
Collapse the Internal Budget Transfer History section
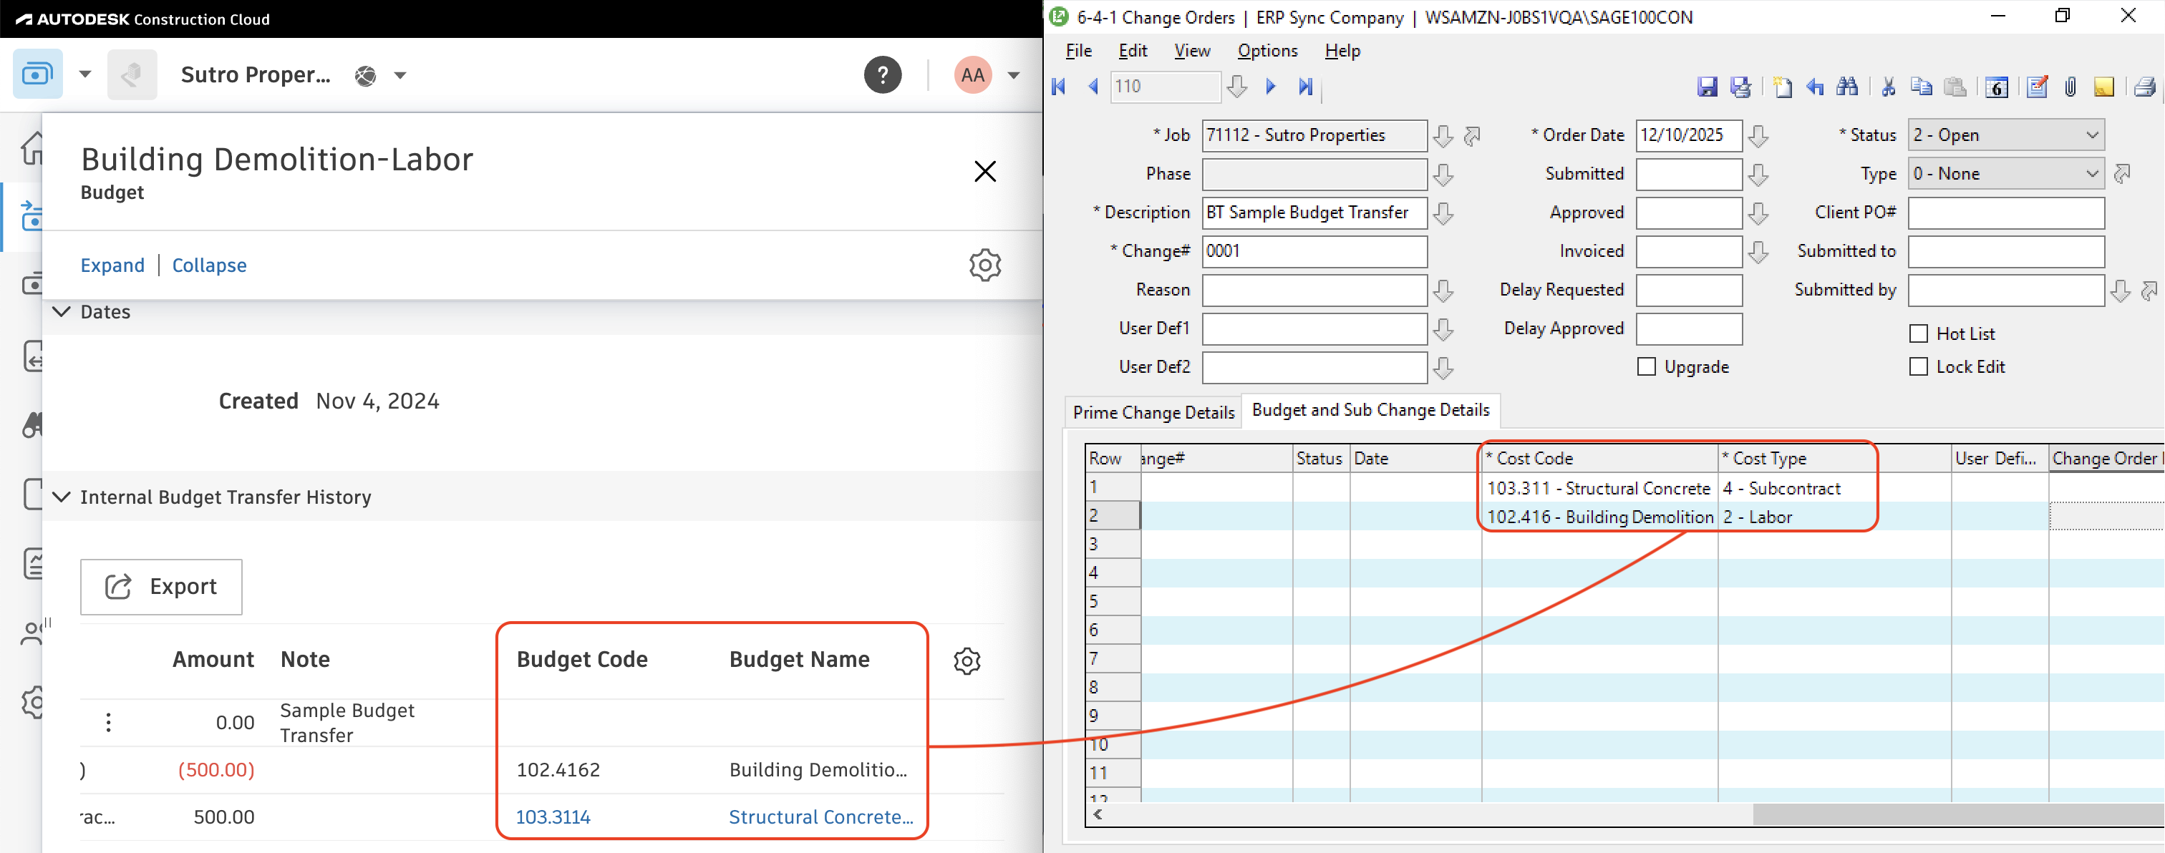click(x=61, y=496)
